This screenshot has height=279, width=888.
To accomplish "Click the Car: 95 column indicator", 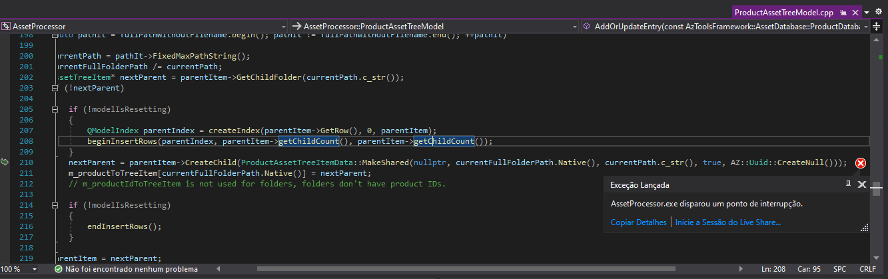I will (808, 269).
